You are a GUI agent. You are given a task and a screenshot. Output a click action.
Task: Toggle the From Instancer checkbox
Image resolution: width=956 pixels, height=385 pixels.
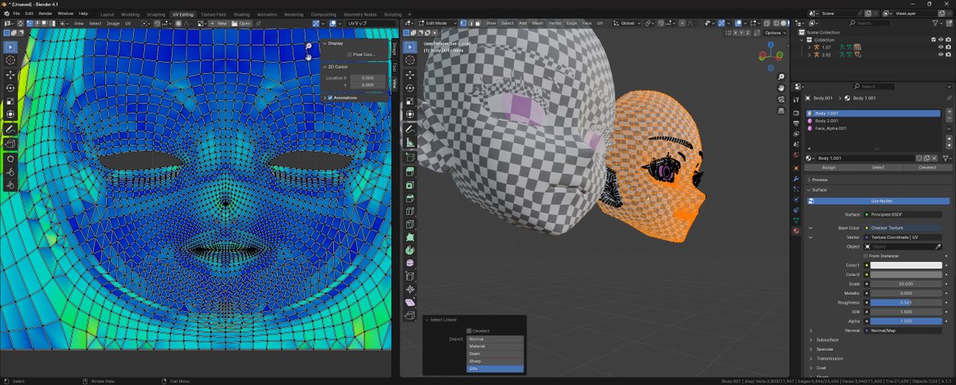[x=865, y=256]
